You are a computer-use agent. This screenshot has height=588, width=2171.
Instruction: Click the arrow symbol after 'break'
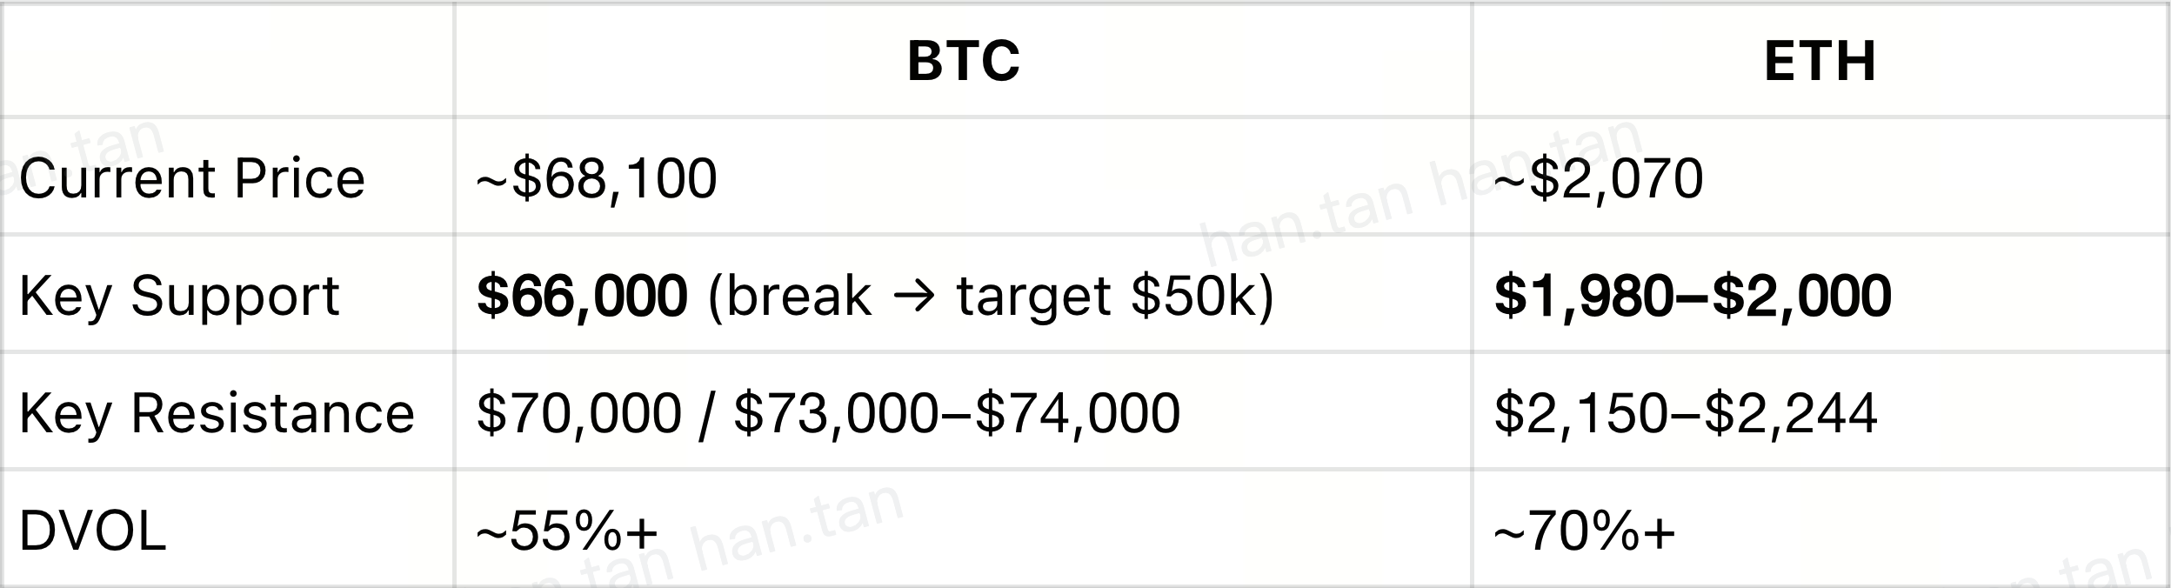click(x=913, y=296)
